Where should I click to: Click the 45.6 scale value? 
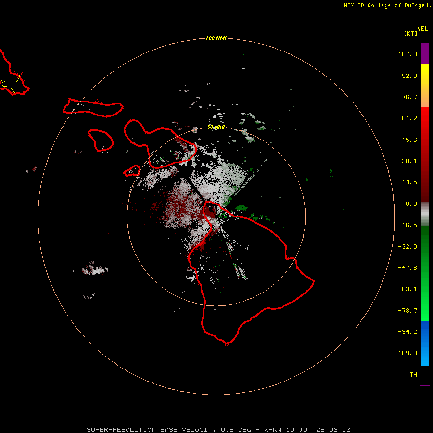(409, 140)
